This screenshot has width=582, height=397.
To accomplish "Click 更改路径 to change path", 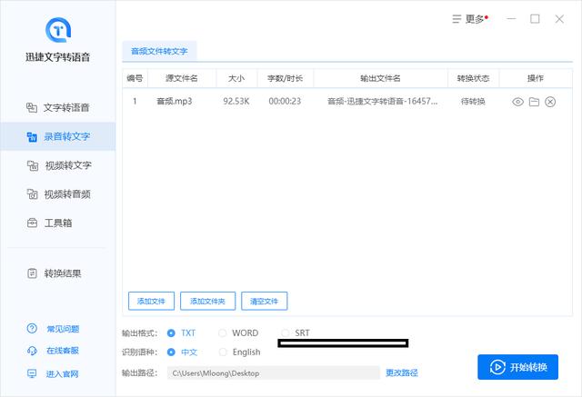I will point(402,372).
